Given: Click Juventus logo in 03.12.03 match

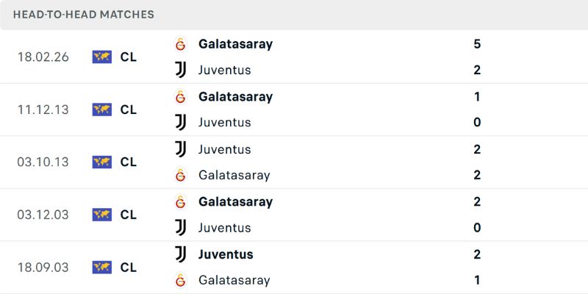Looking at the screenshot, I should pyautogui.click(x=181, y=228).
